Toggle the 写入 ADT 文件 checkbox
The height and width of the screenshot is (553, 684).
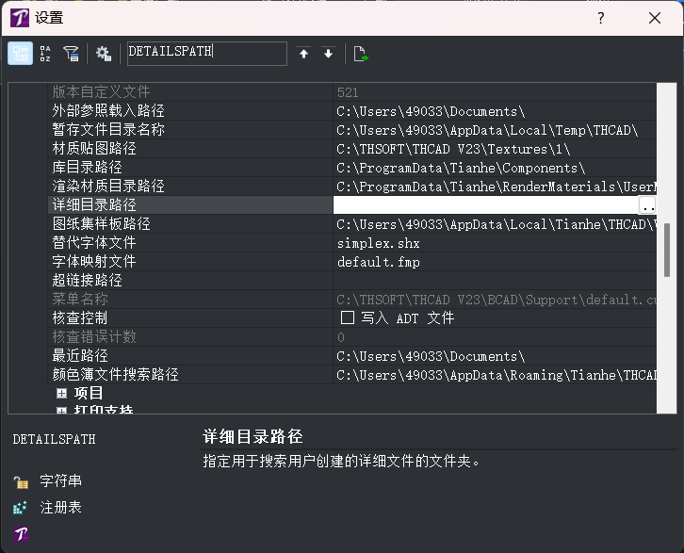[x=348, y=317]
